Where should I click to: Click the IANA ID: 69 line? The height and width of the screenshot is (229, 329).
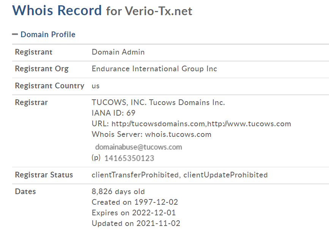pyautogui.click(x=113, y=113)
